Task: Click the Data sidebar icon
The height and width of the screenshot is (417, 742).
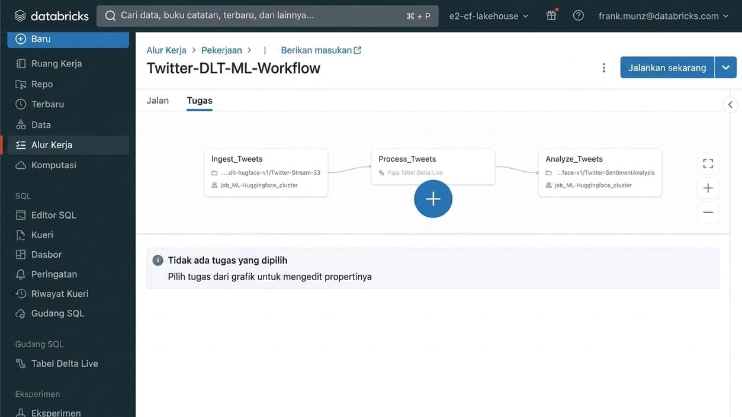Action: [21, 124]
